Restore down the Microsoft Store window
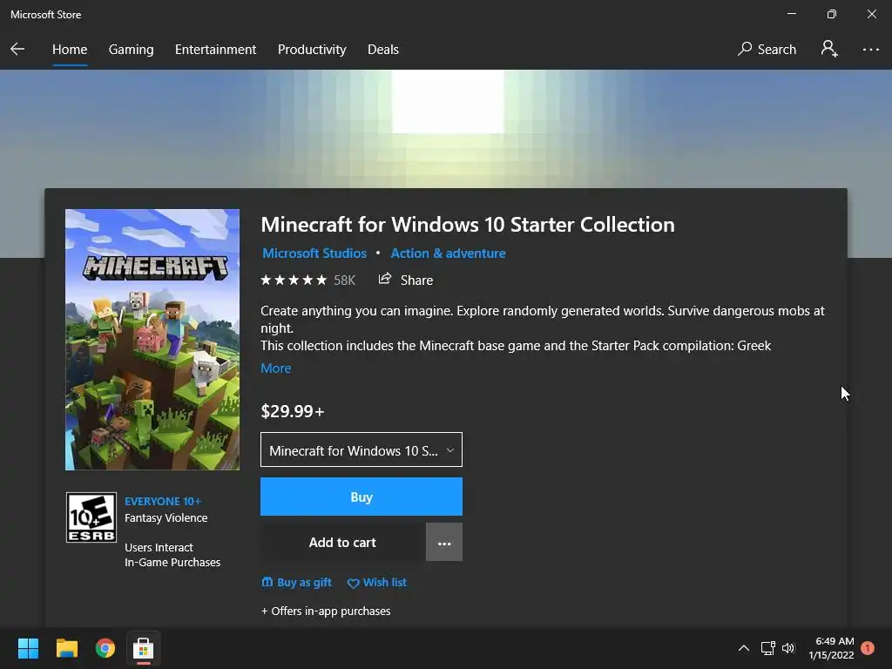 [x=831, y=14]
